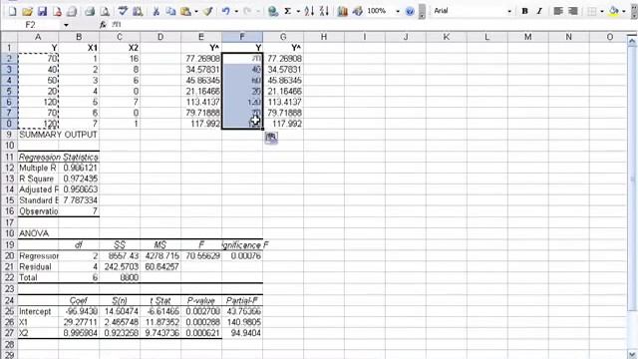Screen dimensions: 638x359
Task: Click the Permission document icon
Action: pyautogui.click(x=57, y=11)
